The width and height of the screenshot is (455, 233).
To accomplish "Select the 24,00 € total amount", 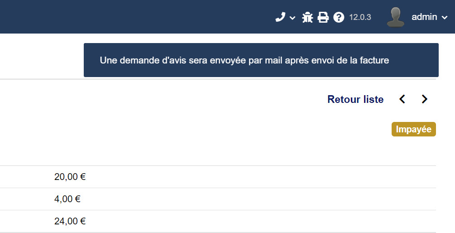I will [70, 221].
